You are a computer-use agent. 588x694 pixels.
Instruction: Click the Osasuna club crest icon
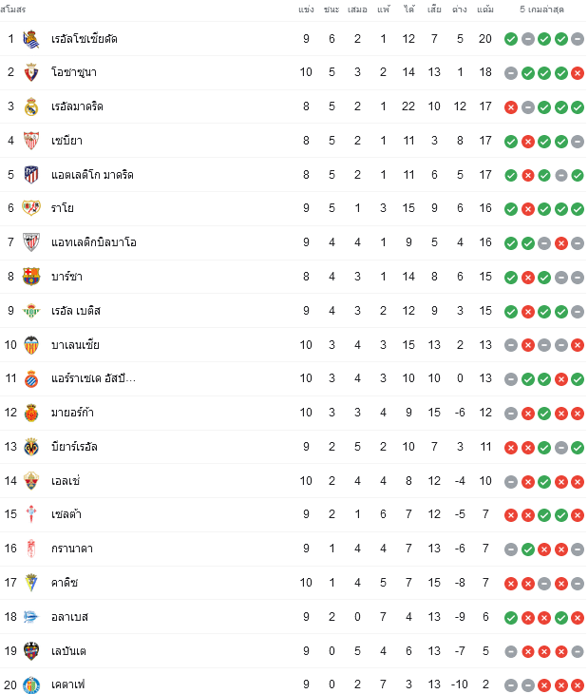tap(31, 72)
